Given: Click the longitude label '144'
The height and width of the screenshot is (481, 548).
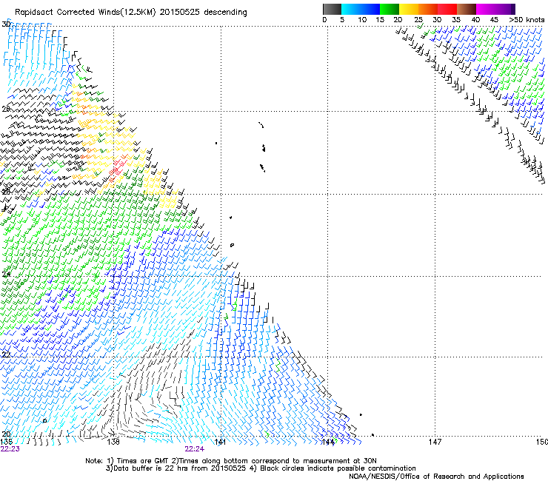Looking at the screenshot, I should pyautogui.click(x=327, y=442).
